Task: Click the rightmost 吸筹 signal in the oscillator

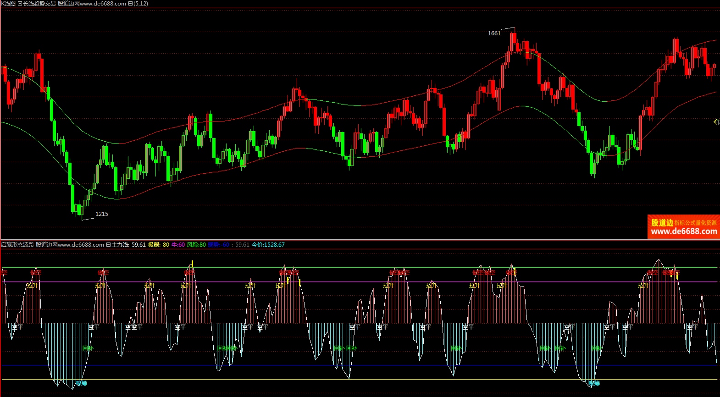Action: pyautogui.click(x=594, y=383)
